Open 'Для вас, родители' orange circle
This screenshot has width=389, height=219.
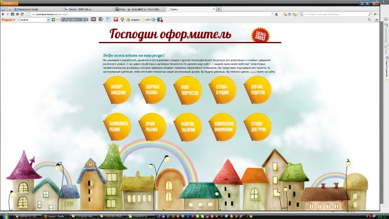(257, 90)
